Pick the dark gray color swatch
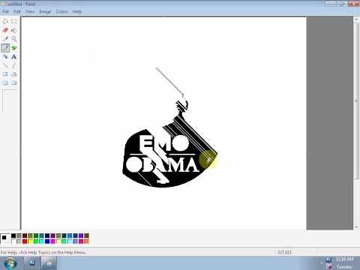The width and height of the screenshot is (360, 270). point(19,235)
